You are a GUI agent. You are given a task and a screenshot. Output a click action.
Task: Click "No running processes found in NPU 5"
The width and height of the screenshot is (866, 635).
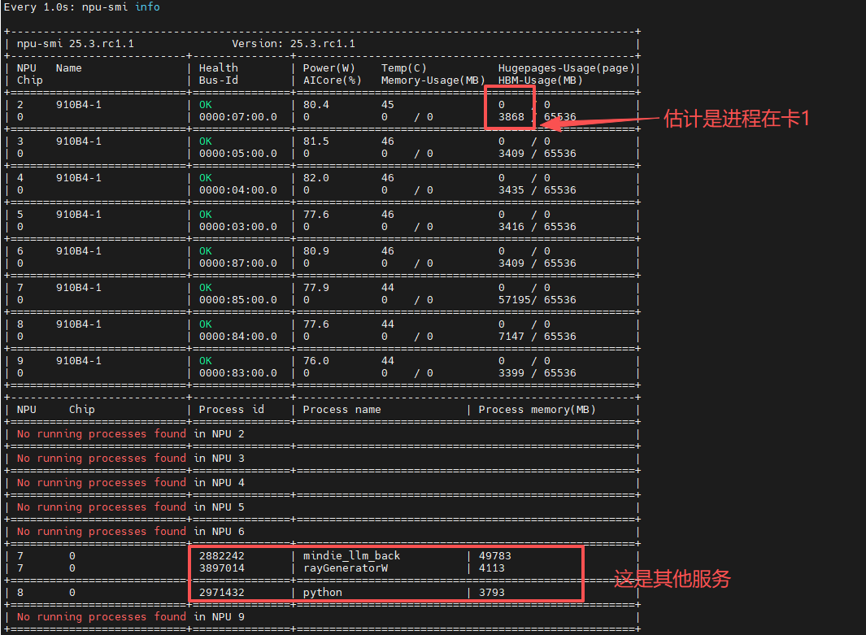[130, 507]
